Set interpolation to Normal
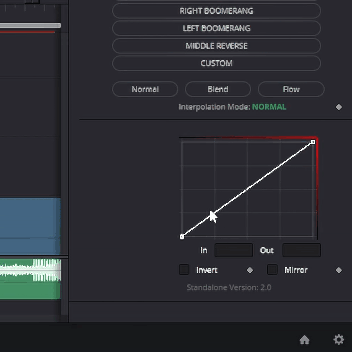 (145, 89)
